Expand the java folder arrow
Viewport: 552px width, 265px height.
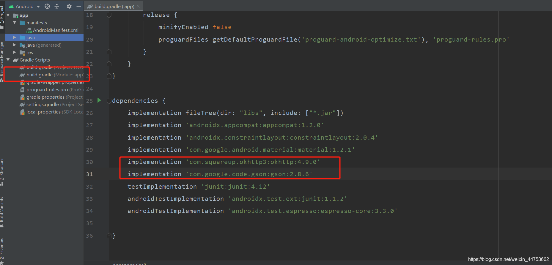click(x=15, y=37)
